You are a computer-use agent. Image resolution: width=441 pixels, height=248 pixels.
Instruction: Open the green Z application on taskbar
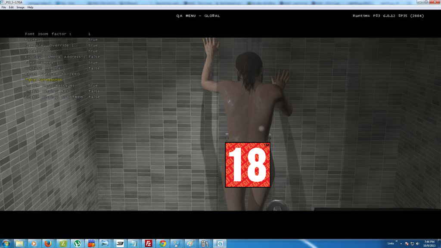[63, 244]
